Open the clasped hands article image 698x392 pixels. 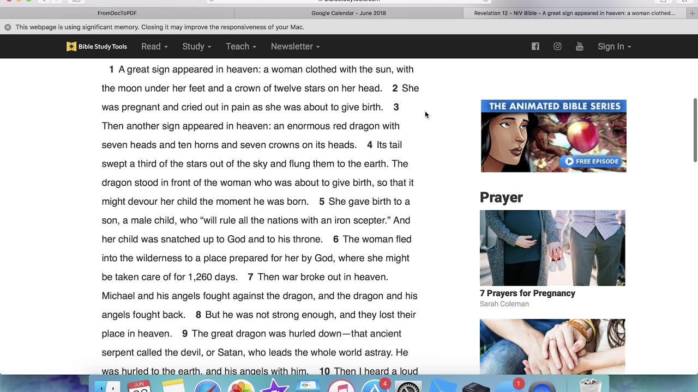552,347
